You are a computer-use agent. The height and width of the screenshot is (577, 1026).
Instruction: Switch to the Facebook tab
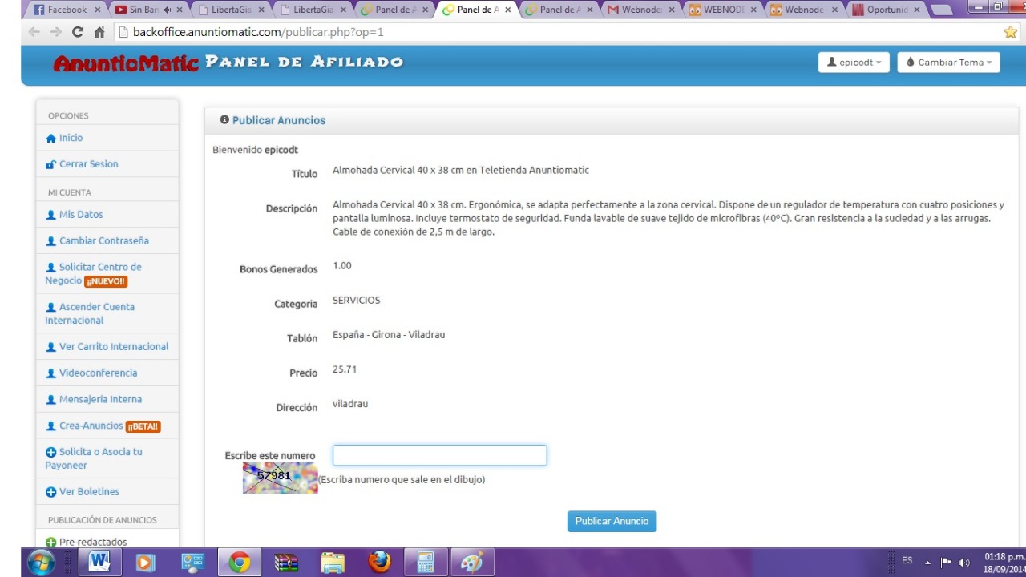click(66, 10)
